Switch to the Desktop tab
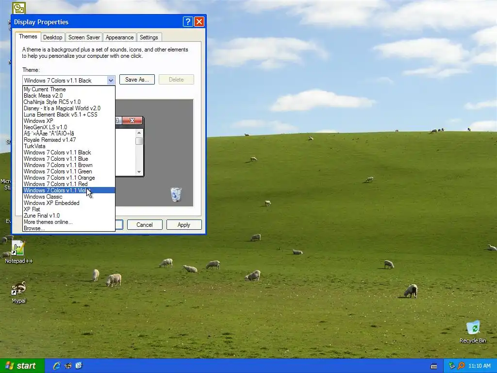The height and width of the screenshot is (373, 497). (52, 37)
